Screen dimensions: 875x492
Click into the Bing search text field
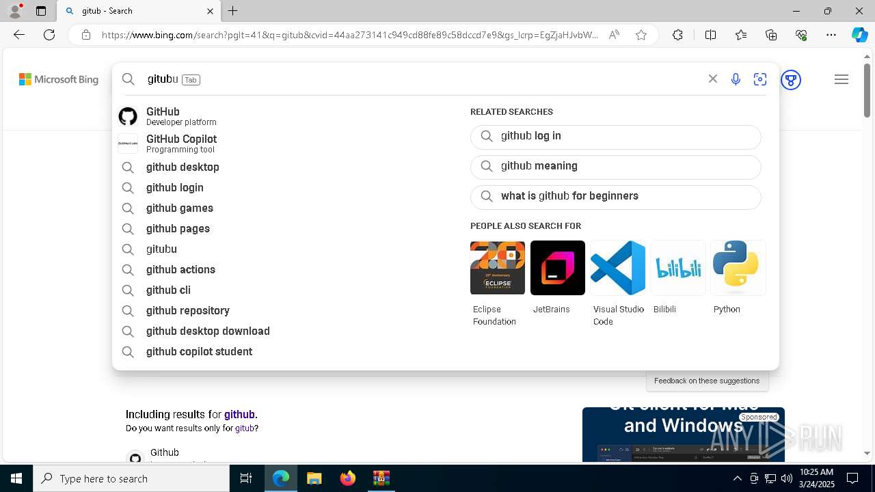click(422, 79)
